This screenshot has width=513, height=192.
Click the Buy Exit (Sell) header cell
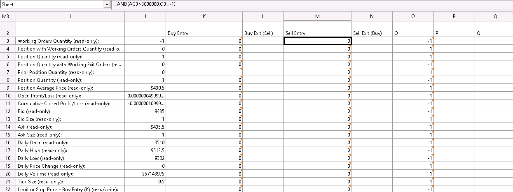click(263, 33)
